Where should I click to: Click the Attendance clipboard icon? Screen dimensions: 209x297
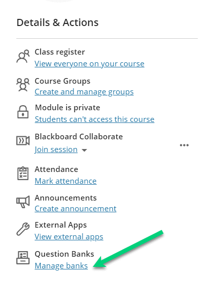coord(23,174)
